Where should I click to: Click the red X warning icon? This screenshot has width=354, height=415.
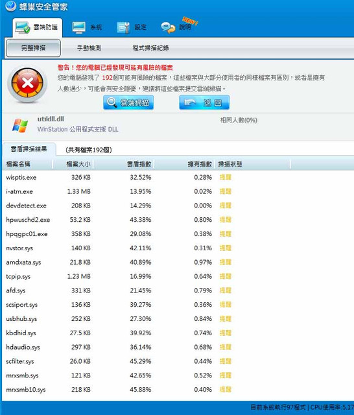pyautogui.click(x=27, y=84)
